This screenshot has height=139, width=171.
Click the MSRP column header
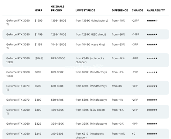click(38, 10)
